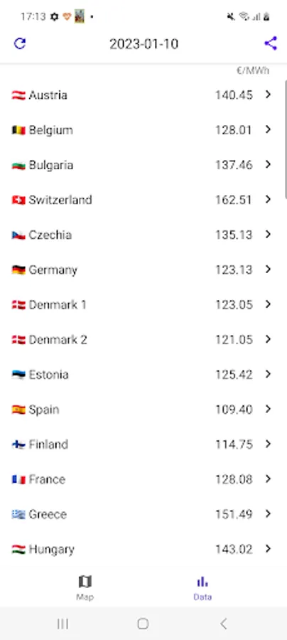Tap the Austria flag icon
The width and height of the screenshot is (287, 640).
18,95
